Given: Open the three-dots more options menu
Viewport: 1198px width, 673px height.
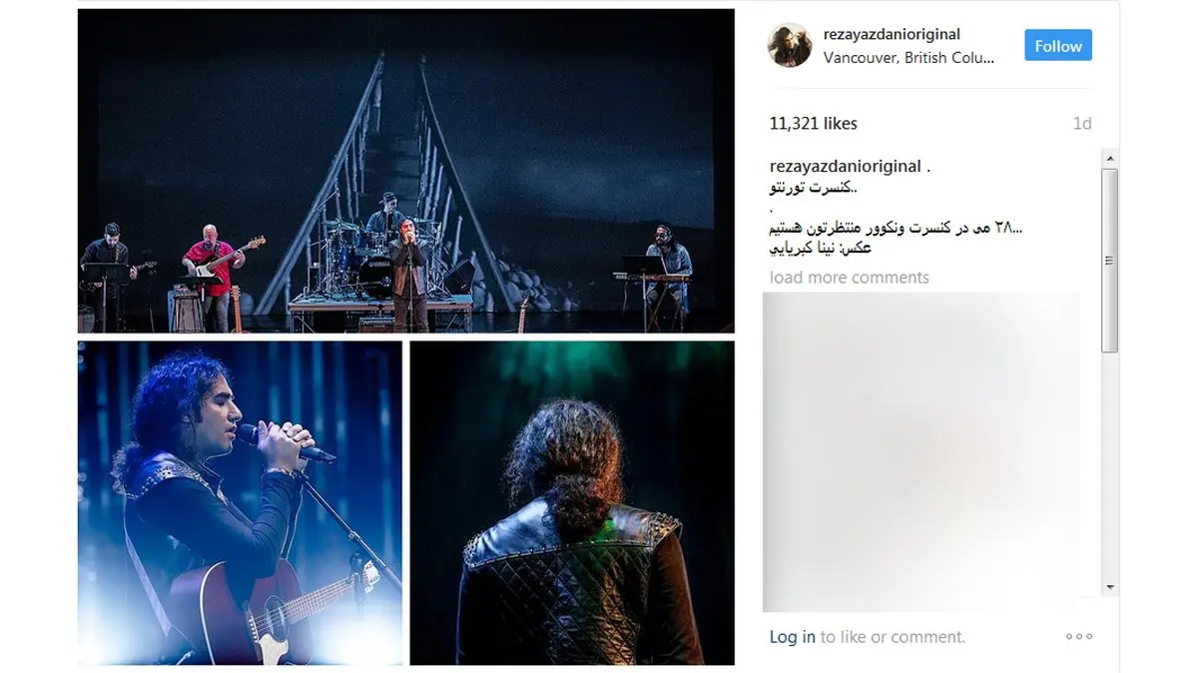Looking at the screenshot, I should click(x=1079, y=636).
